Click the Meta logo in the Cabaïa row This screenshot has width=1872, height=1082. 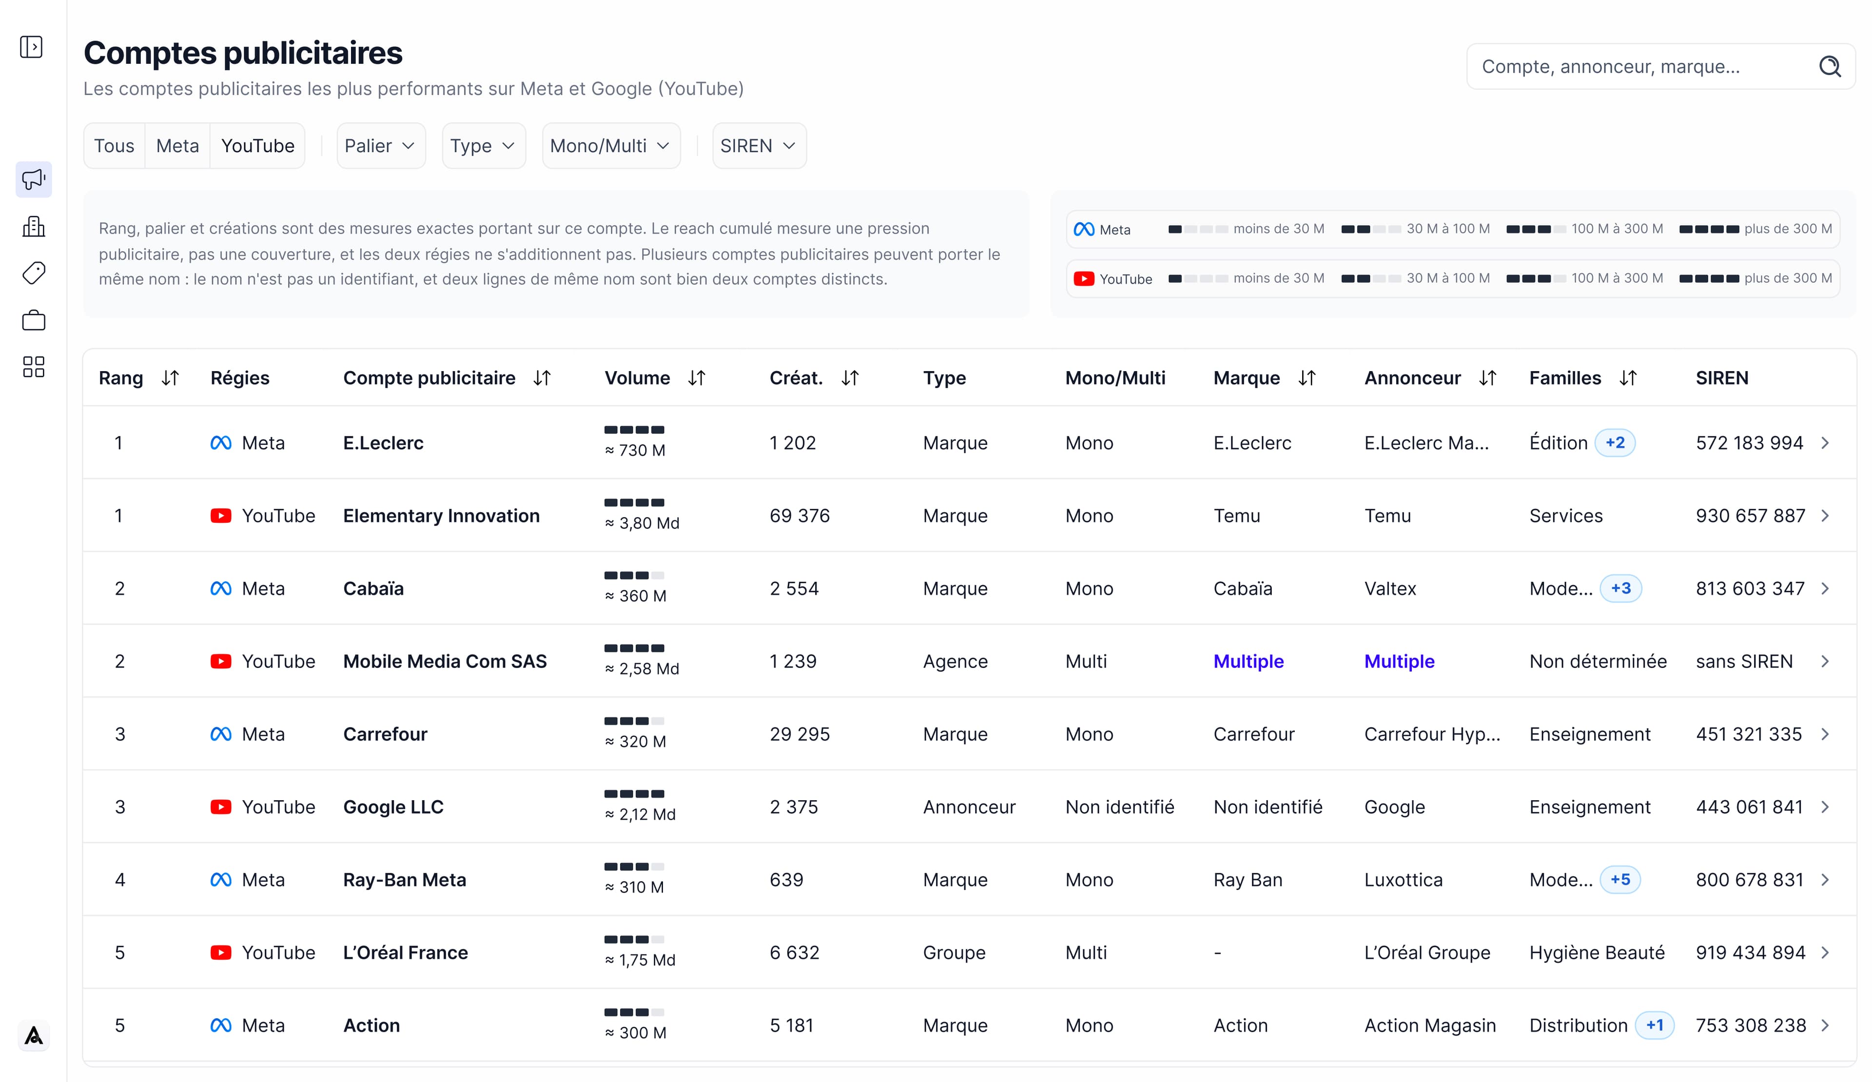221,589
